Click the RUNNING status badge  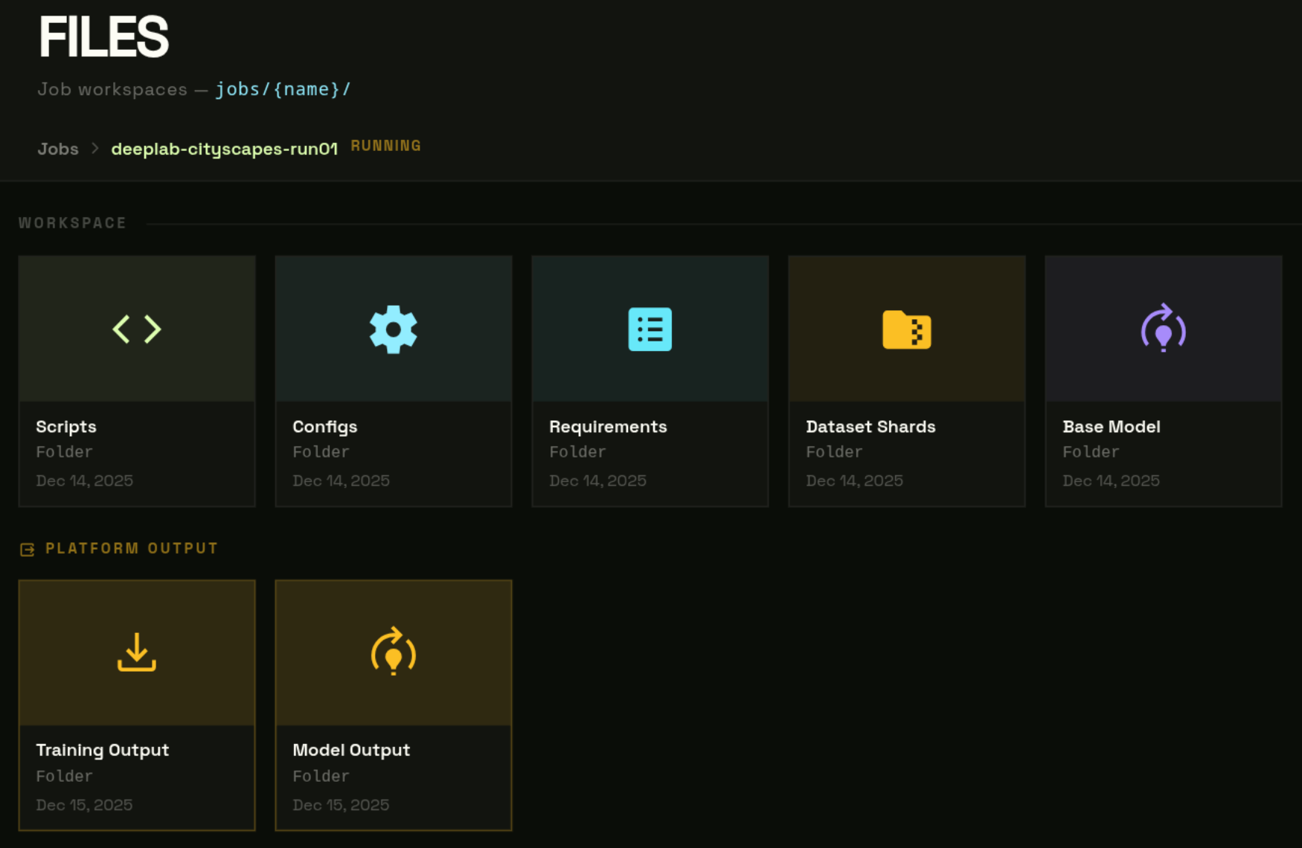[386, 146]
